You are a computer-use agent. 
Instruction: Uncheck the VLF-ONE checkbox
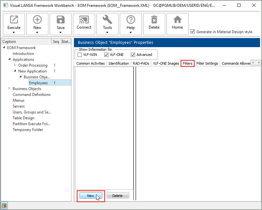tap(106, 55)
